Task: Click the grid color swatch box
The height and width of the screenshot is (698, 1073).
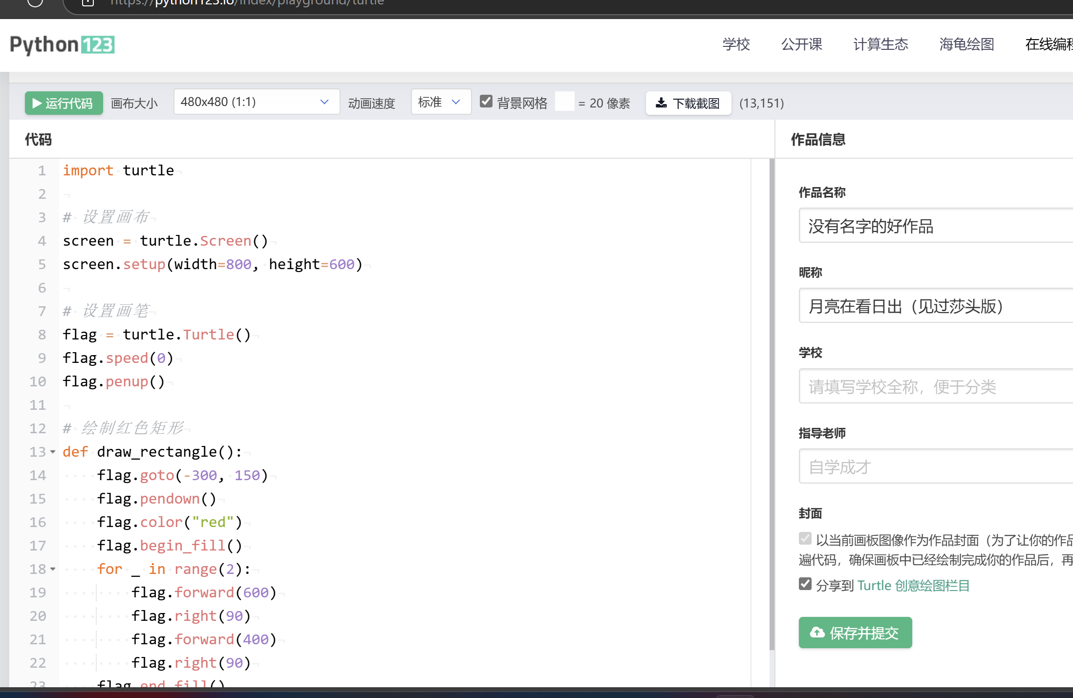Action: point(564,102)
